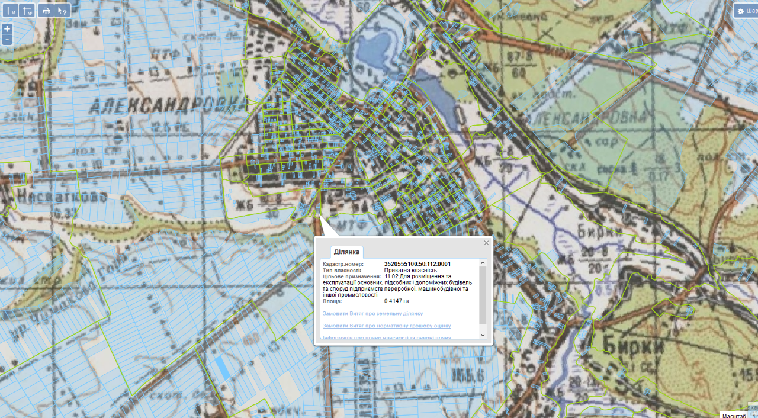The width and height of the screenshot is (758, 418).
Task: Select the distance measurement tool
Action: pos(11,11)
